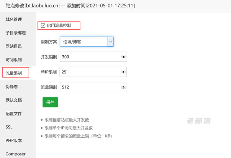Click the 流量限制 spinner arrows

tap(124, 87)
